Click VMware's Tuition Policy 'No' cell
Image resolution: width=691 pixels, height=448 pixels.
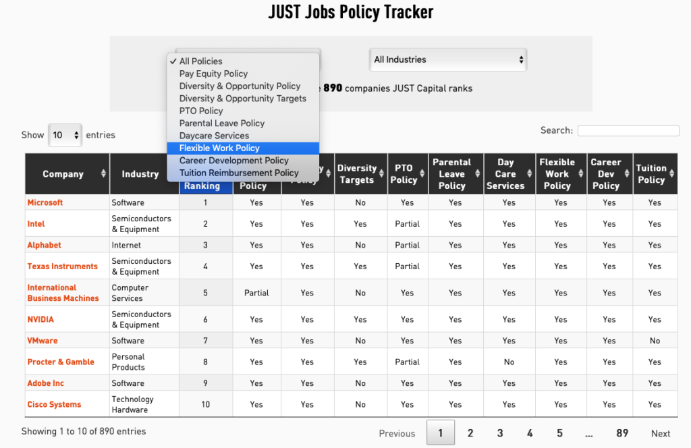point(655,341)
